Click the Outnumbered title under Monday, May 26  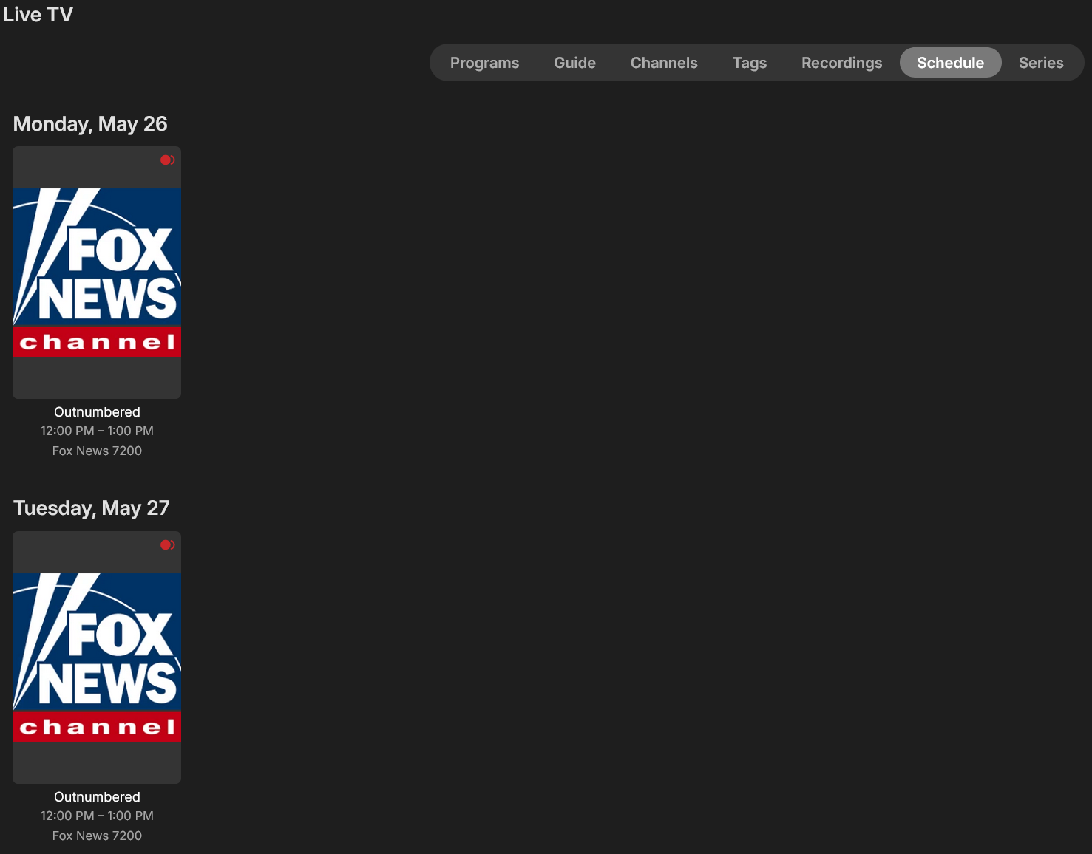pyautogui.click(x=97, y=412)
